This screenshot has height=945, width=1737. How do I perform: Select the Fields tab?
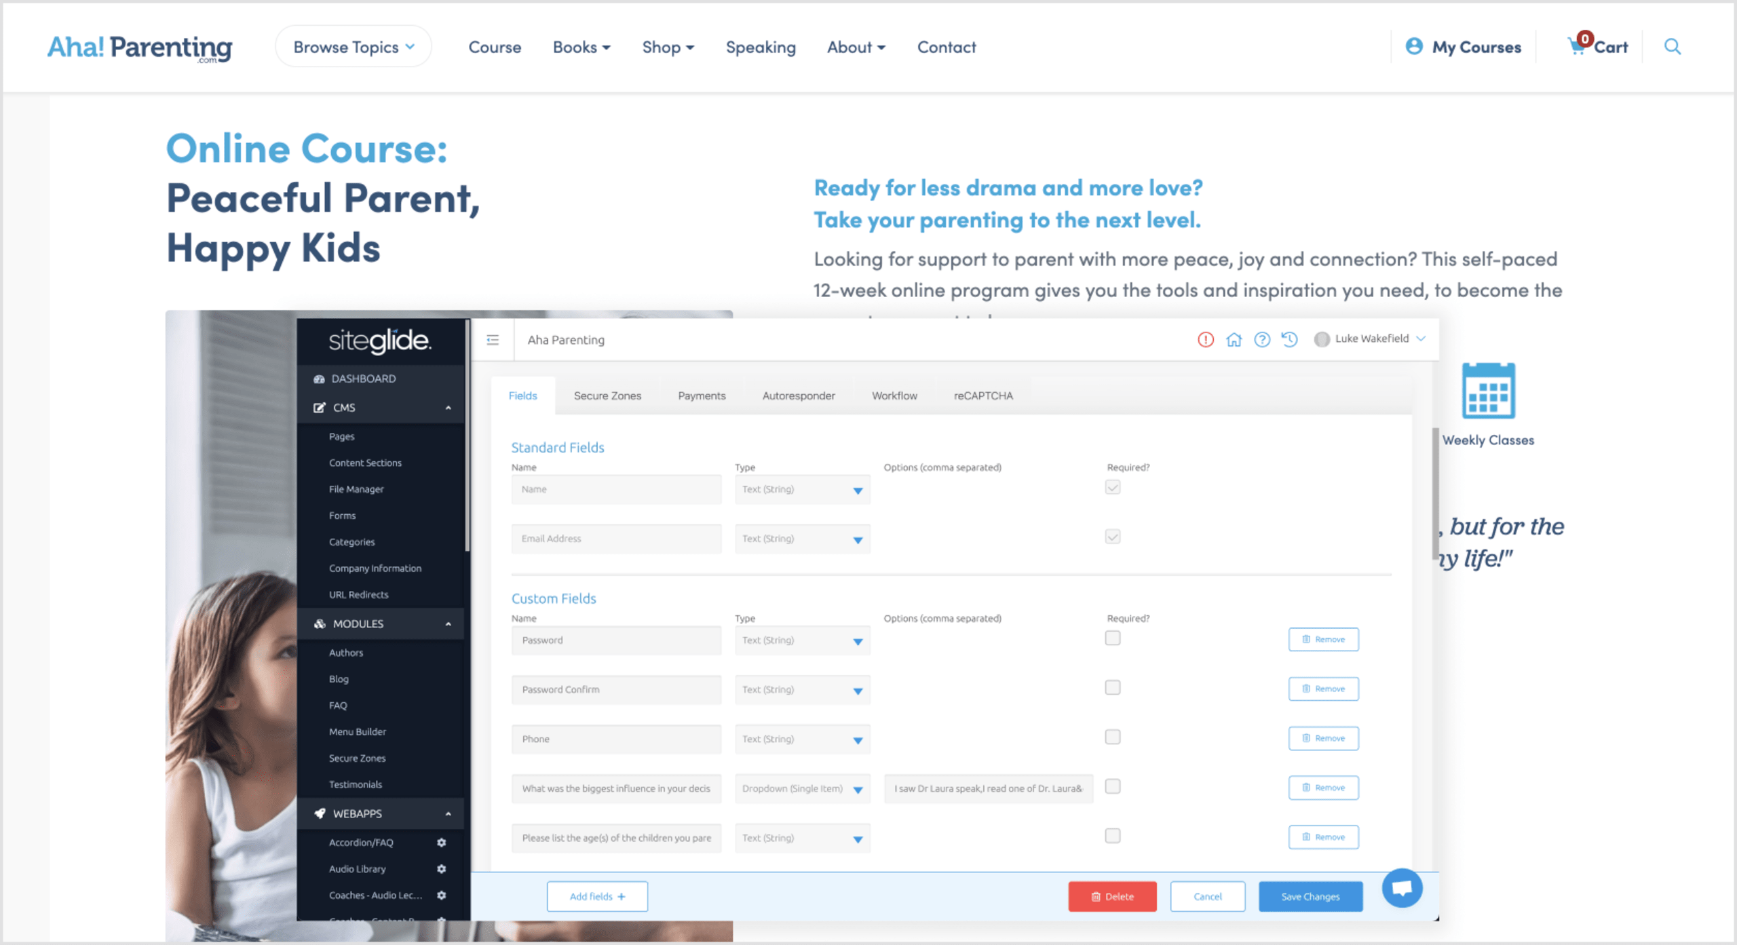(x=523, y=396)
